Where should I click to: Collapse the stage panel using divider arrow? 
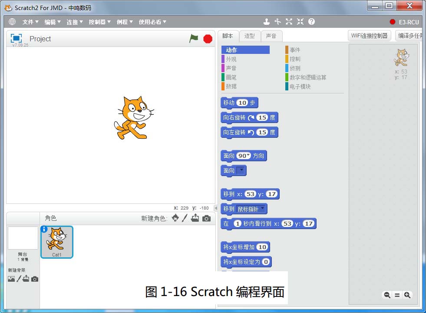216,208
